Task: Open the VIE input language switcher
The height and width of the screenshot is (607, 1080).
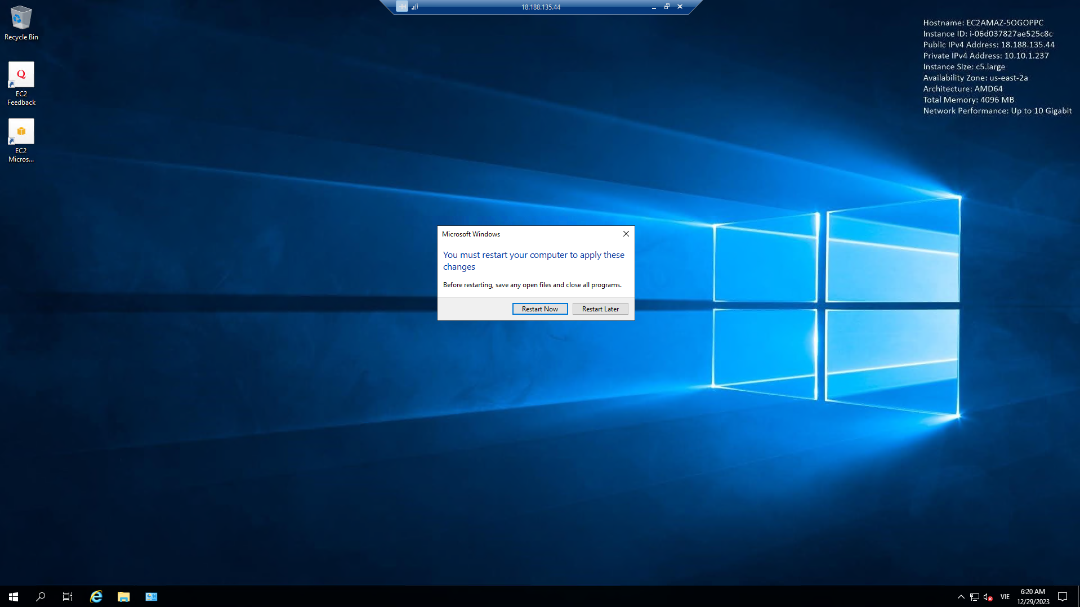Action: tap(1005, 597)
